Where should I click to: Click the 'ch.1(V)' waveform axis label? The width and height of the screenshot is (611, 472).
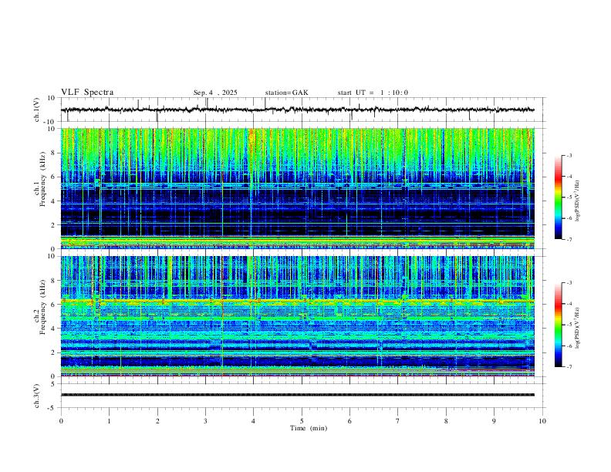coord(37,110)
